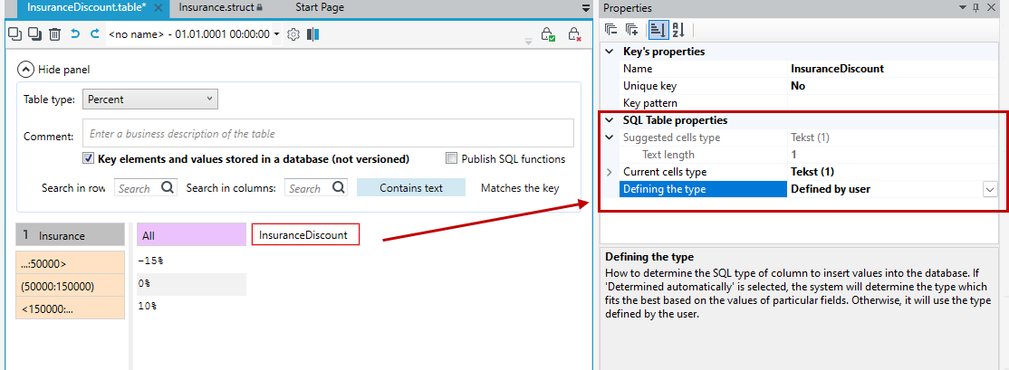Collapse the Suggested cells type row
This screenshot has width=1009, height=370.
click(x=610, y=138)
